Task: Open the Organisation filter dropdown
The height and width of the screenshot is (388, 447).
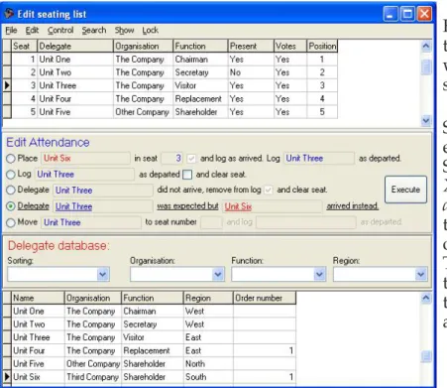Action: coord(218,274)
